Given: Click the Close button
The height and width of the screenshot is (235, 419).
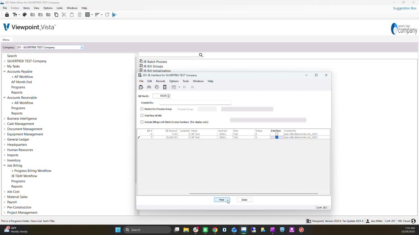Looking at the screenshot, I should (244, 200).
